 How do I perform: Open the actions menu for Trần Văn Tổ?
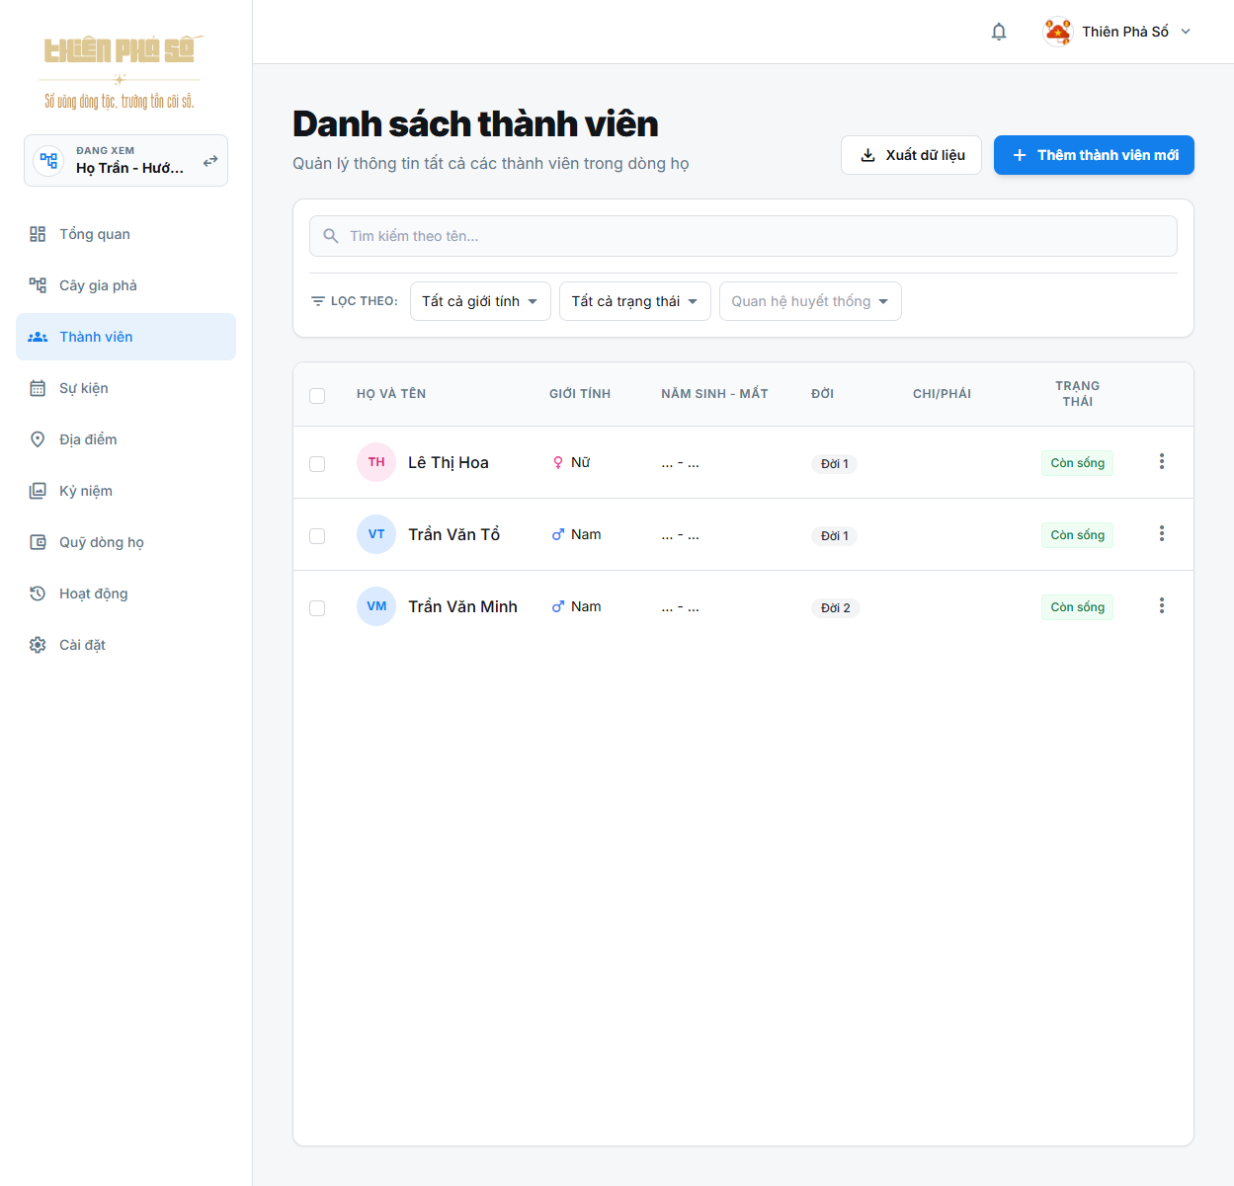pyautogui.click(x=1162, y=533)
